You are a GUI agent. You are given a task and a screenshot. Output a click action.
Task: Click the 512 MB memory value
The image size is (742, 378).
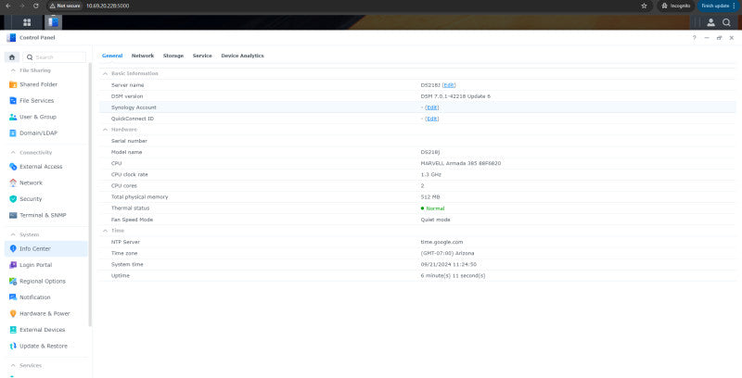point(429,197)
